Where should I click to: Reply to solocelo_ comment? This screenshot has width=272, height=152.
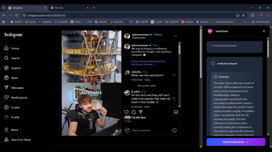(147, 80)
